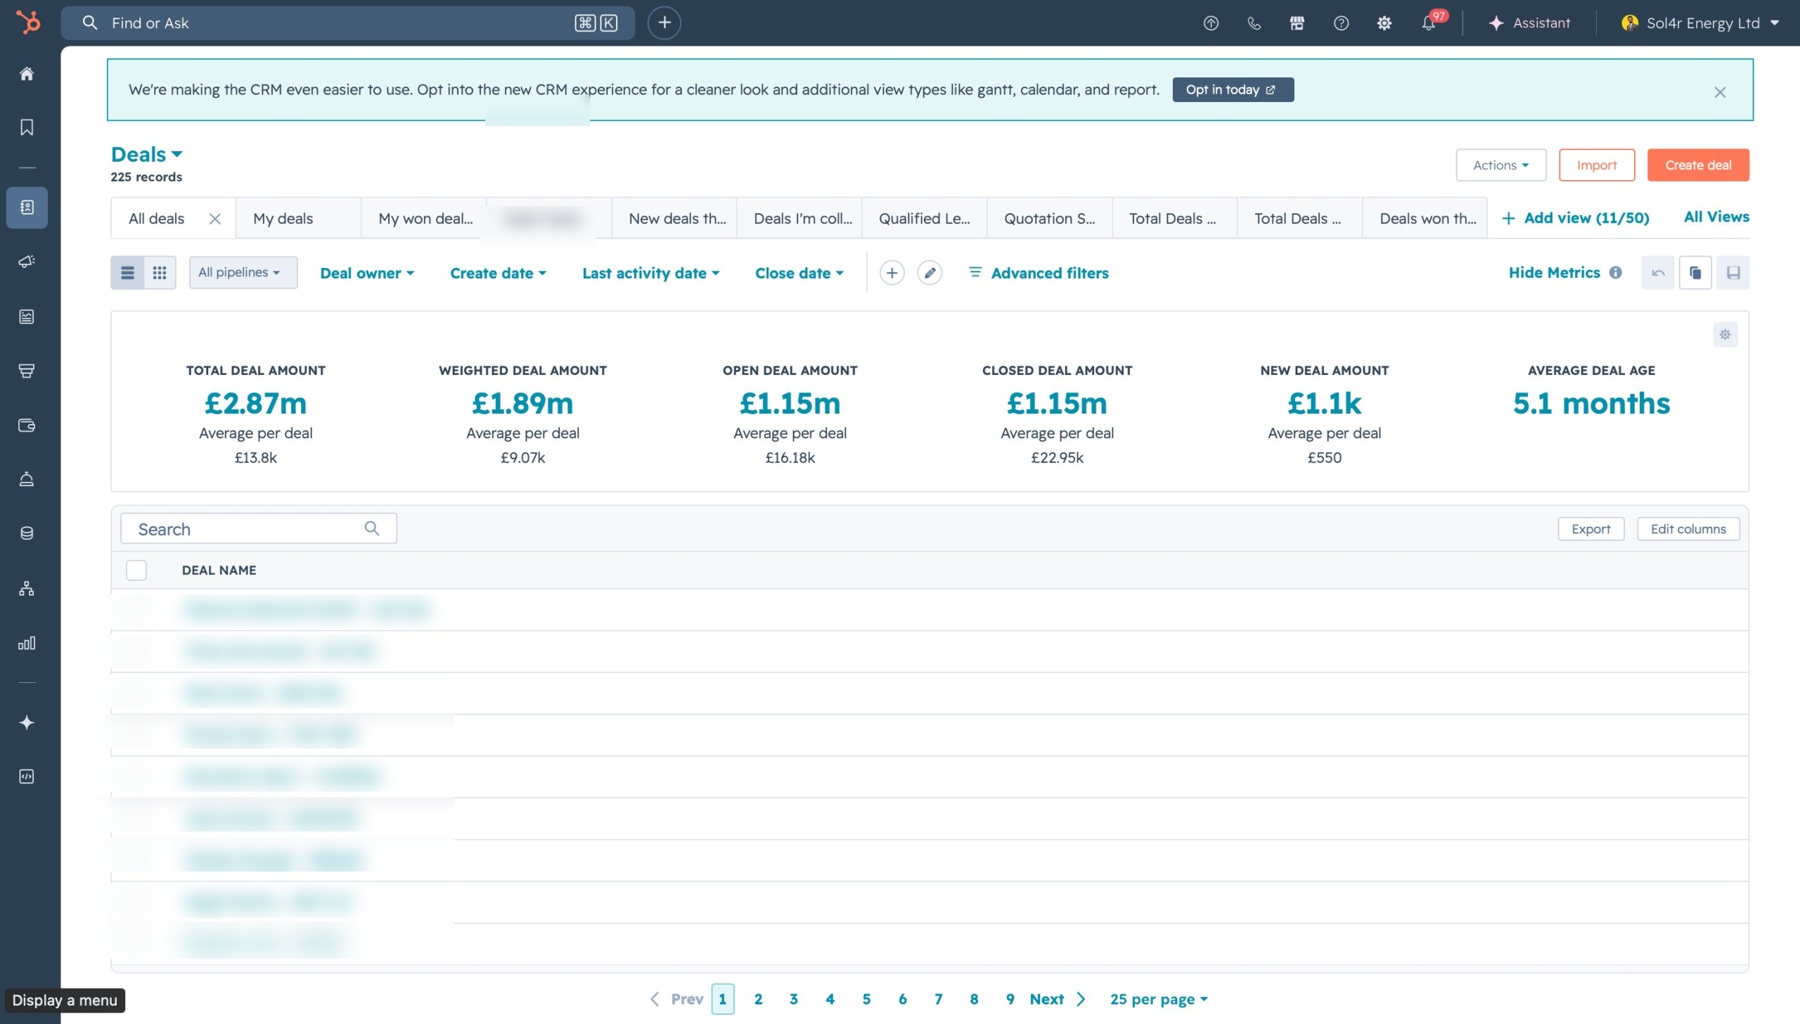Screen dimensions: 1800x1024
Task: Click the undo view changes icon
Action: [1658, 273]
